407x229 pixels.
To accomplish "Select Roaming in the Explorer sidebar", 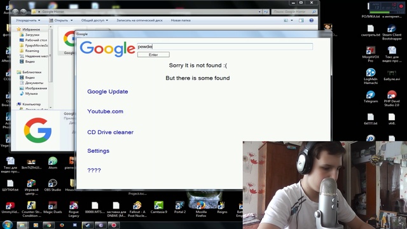I will (x=29, y=51).
